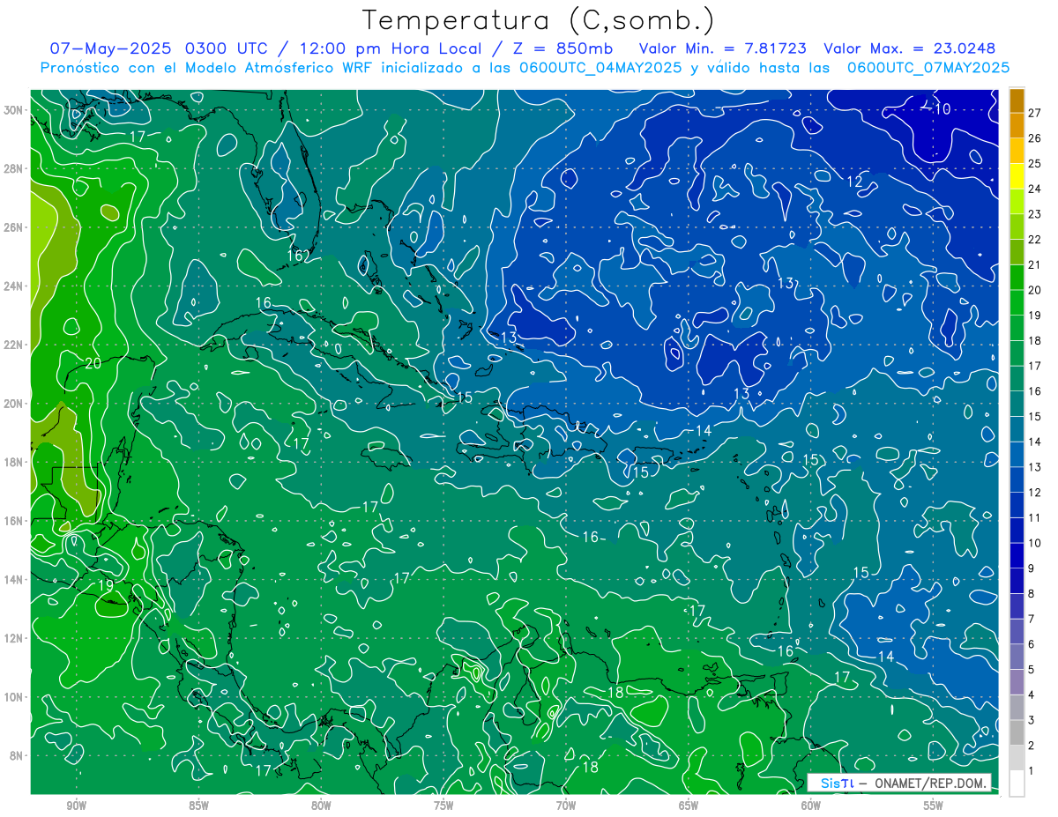
Task: Click the '24' label on the color scale
Action: 1034,189
